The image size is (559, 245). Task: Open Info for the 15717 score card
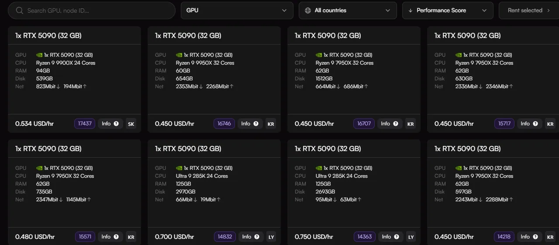(529, 124)
